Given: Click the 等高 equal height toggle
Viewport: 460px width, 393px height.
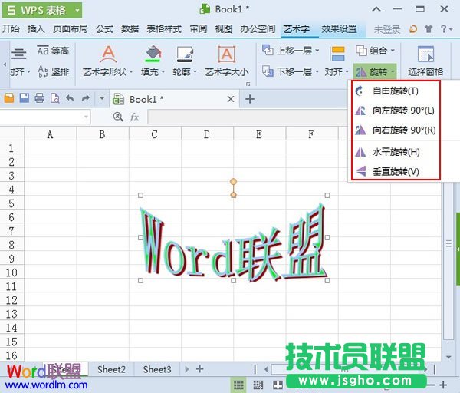Looking at the screenshot, I should [x=54, y=51].
